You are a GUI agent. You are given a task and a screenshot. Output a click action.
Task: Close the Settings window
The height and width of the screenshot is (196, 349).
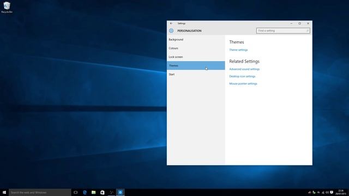pos(308,23)
